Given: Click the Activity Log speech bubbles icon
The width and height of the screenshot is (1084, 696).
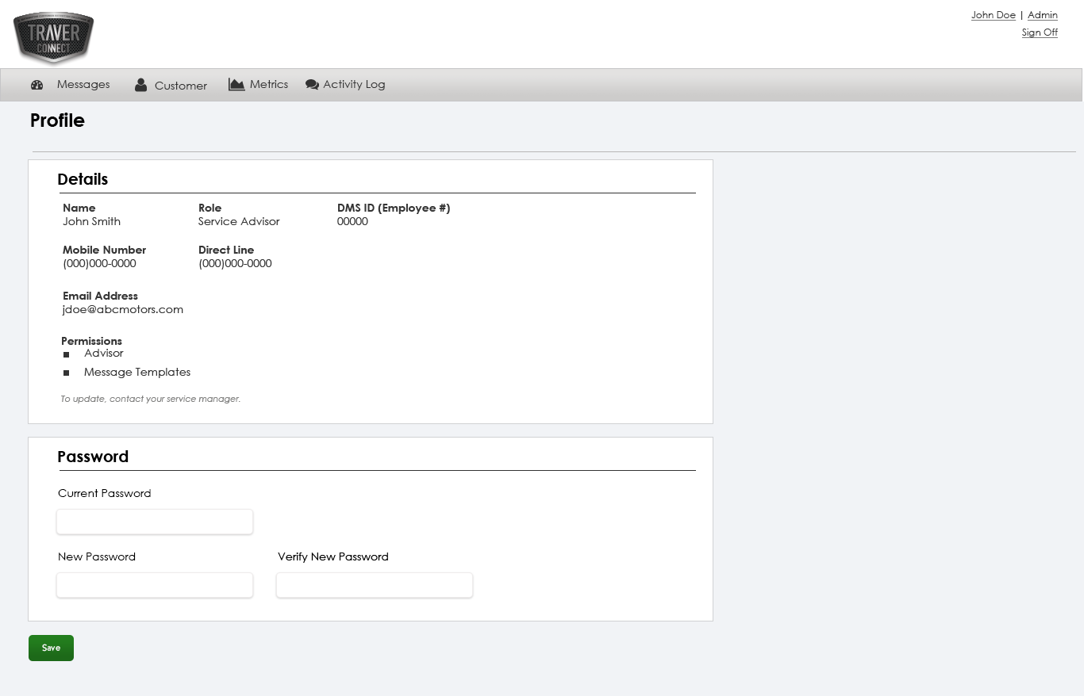Looking at the screenshot, I should (x=312, y=85).
